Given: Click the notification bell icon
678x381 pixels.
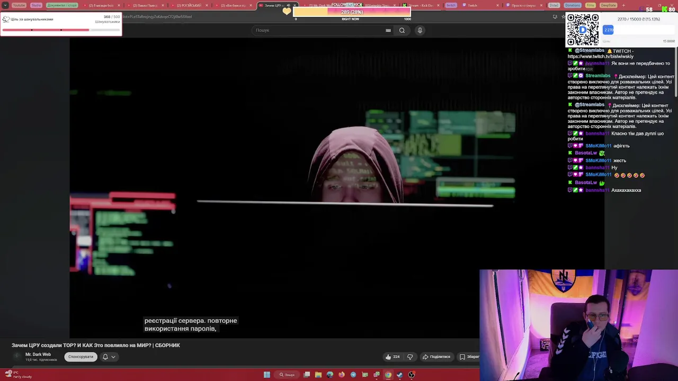Looking at the screenshot, I should (105, 357).
